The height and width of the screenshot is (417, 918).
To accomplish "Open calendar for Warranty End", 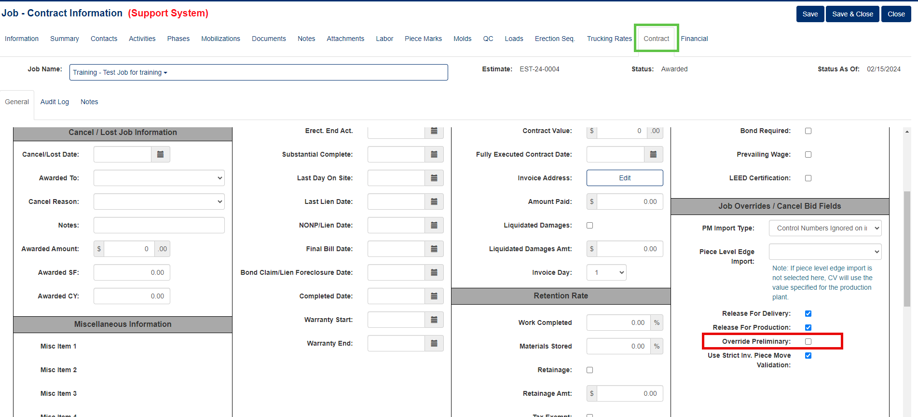I will 434,343.
